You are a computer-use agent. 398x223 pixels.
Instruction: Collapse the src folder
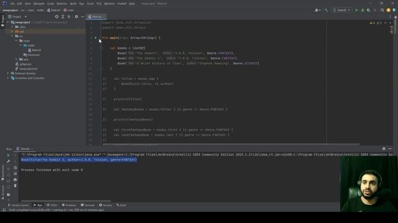12,36
